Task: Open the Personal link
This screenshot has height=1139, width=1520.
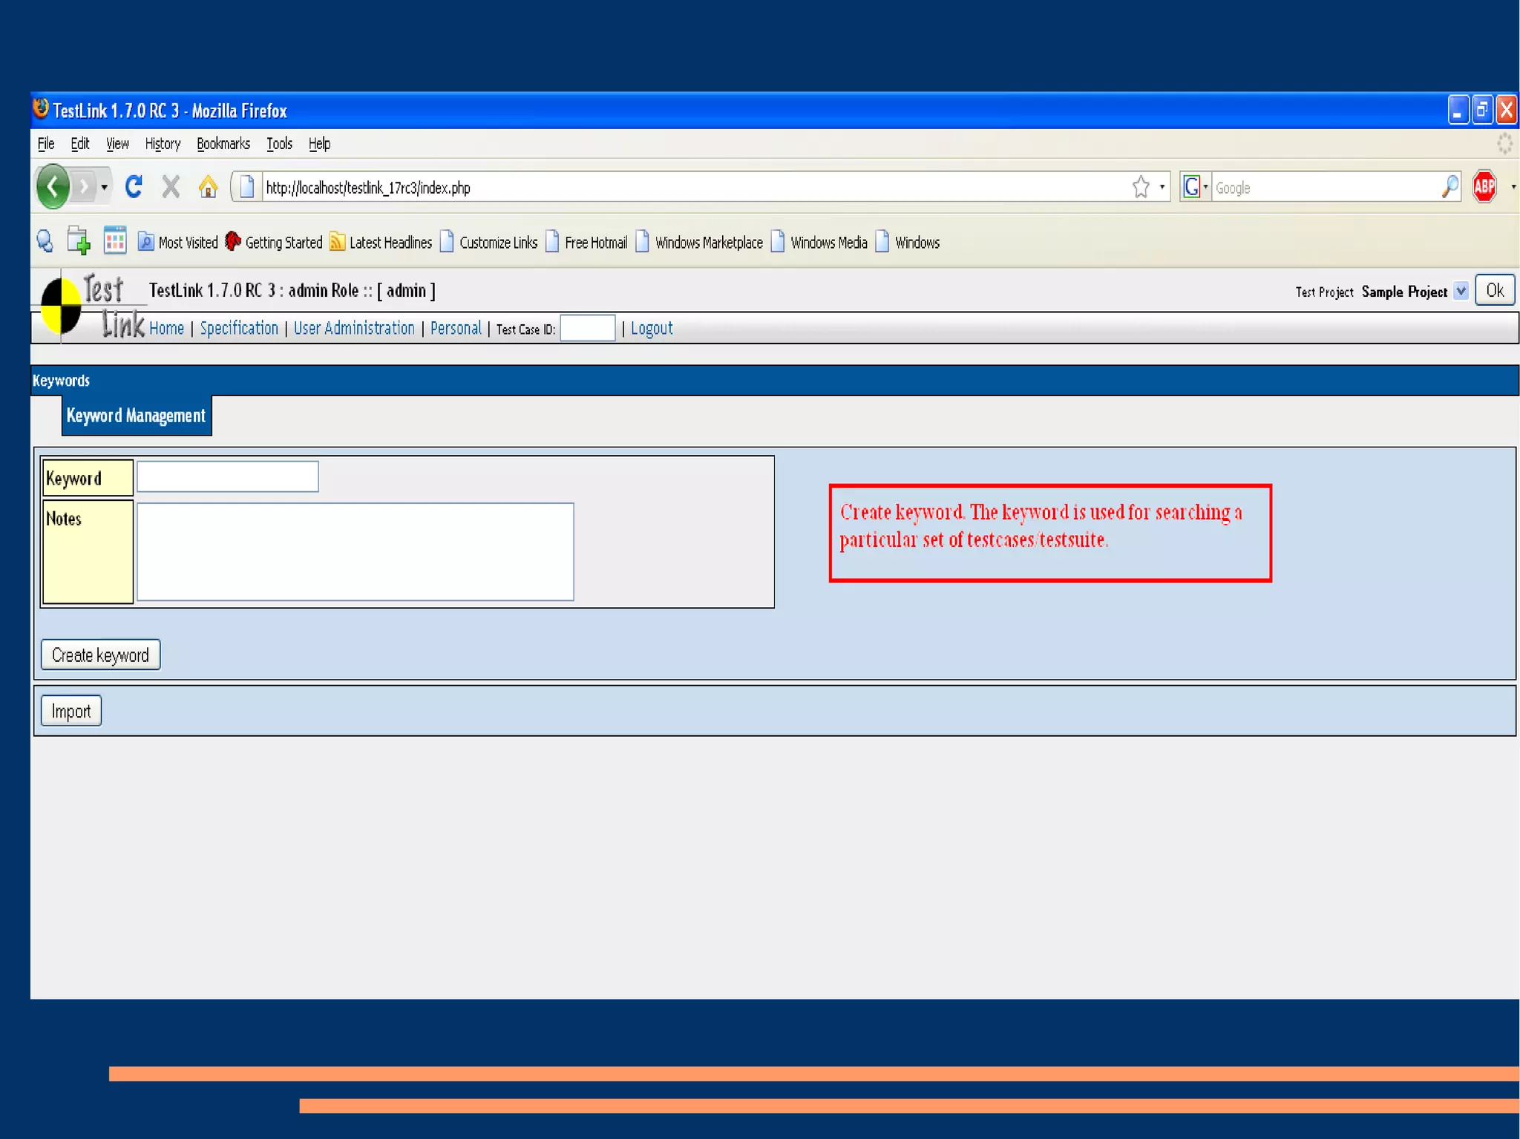Action: (456, 328)
